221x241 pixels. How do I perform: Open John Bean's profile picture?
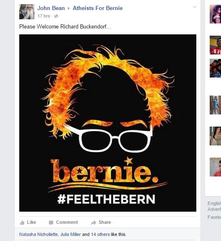[x=27, y=12]
